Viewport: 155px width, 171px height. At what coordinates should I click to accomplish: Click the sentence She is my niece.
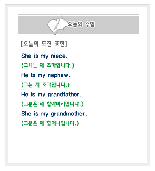[x=44, y=56]
